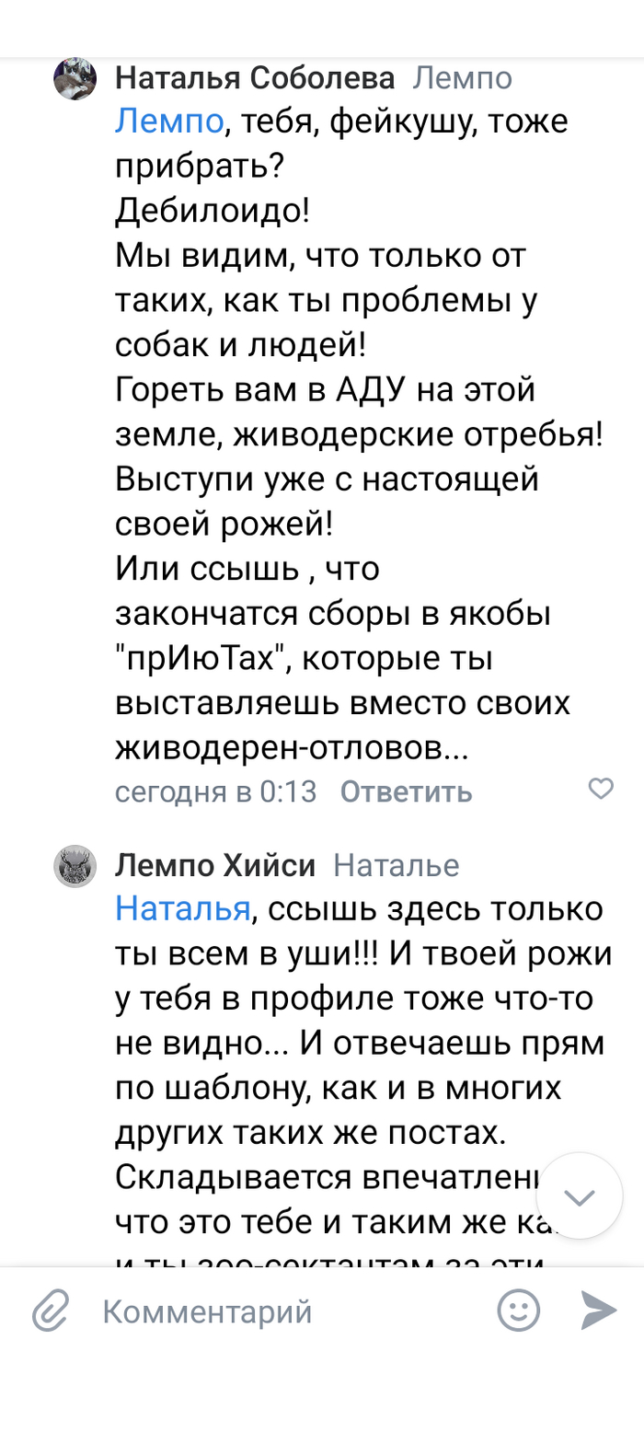This screenshot has height=1432, width=644.
Task: Send the comment with the arrow icon
Action: [599, 1310]
